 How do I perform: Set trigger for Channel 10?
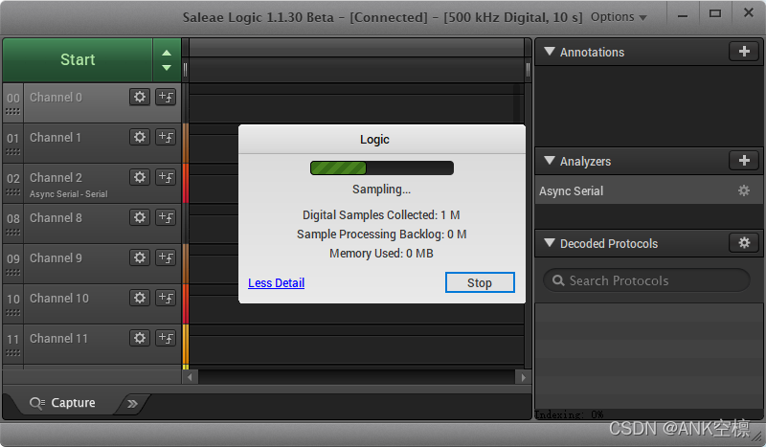pos(166,297)
